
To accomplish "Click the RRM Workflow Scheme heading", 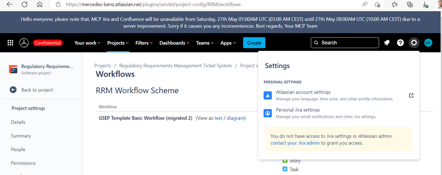I will click(x=137, y=91).
